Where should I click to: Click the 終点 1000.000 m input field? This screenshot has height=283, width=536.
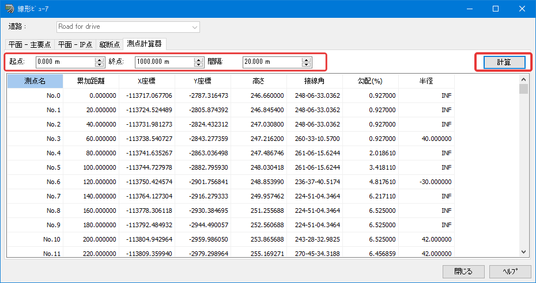pyautogui.click(x=165, y=62)
